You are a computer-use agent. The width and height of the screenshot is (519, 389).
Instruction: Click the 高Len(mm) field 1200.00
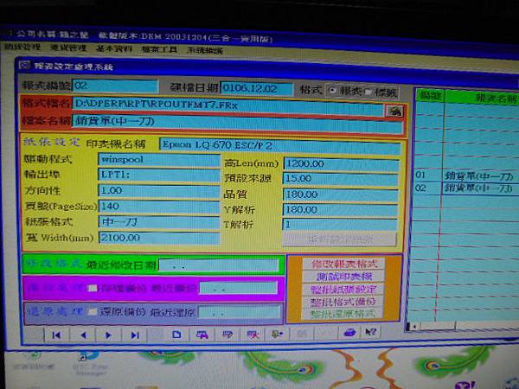click(342, 165)
